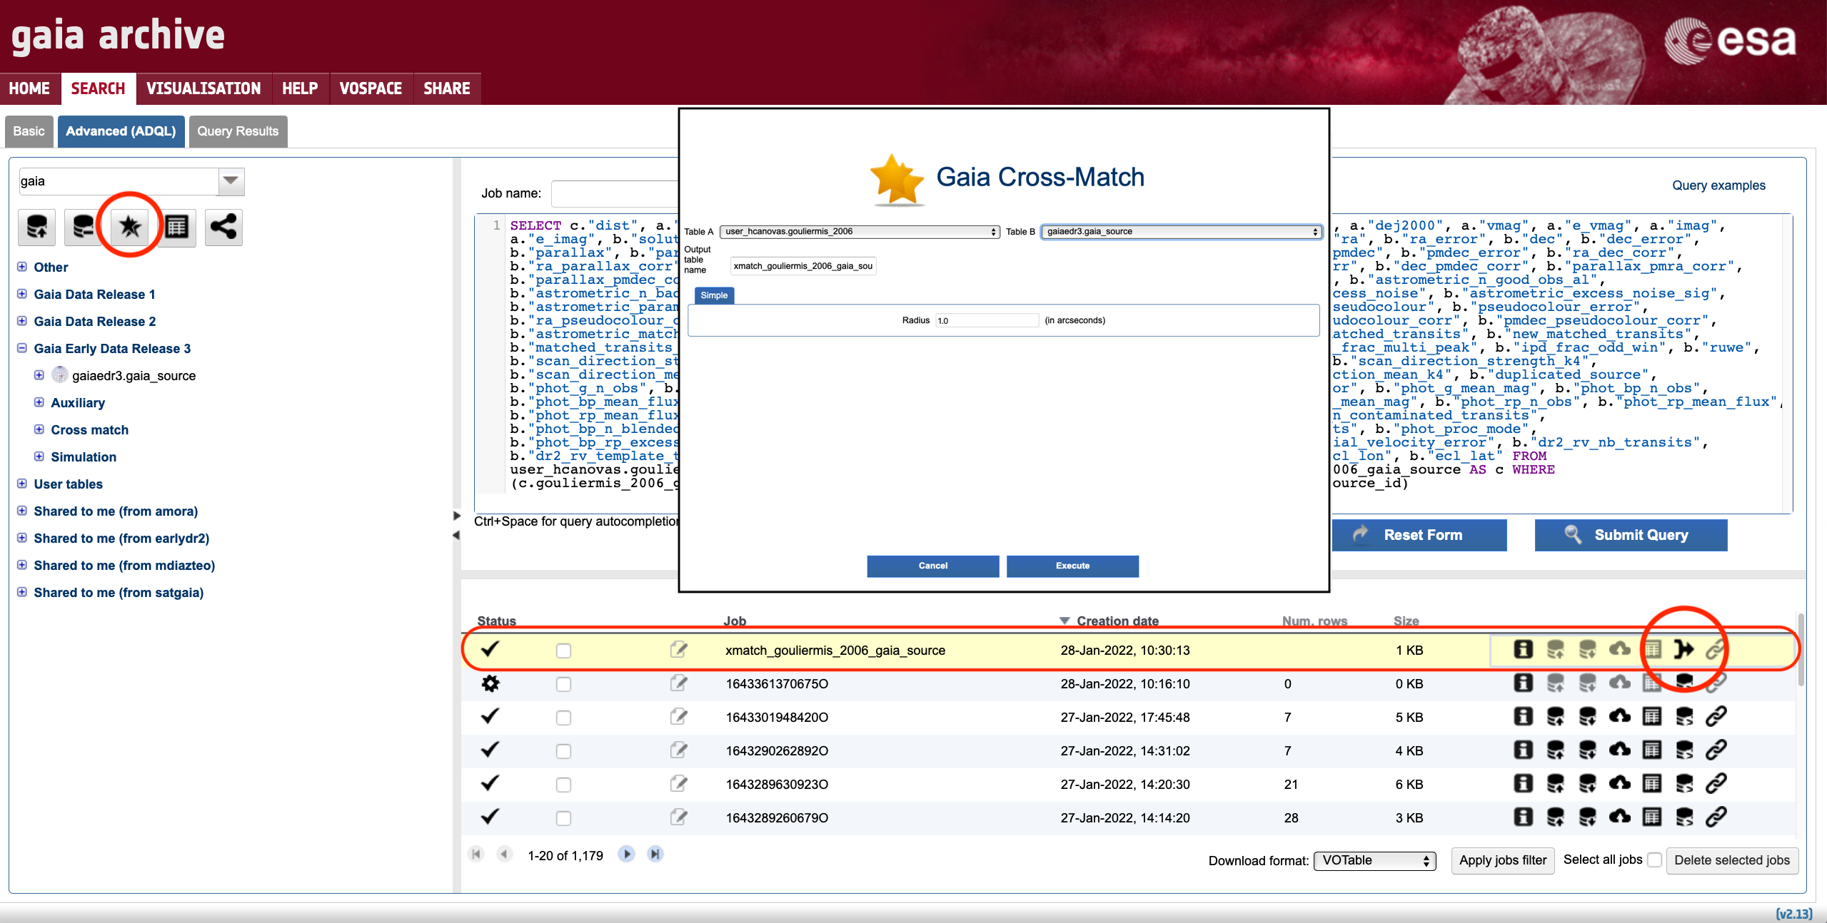Expand the User tables tree node
The width and height of the screenshot is (1827, 923).
22,484
